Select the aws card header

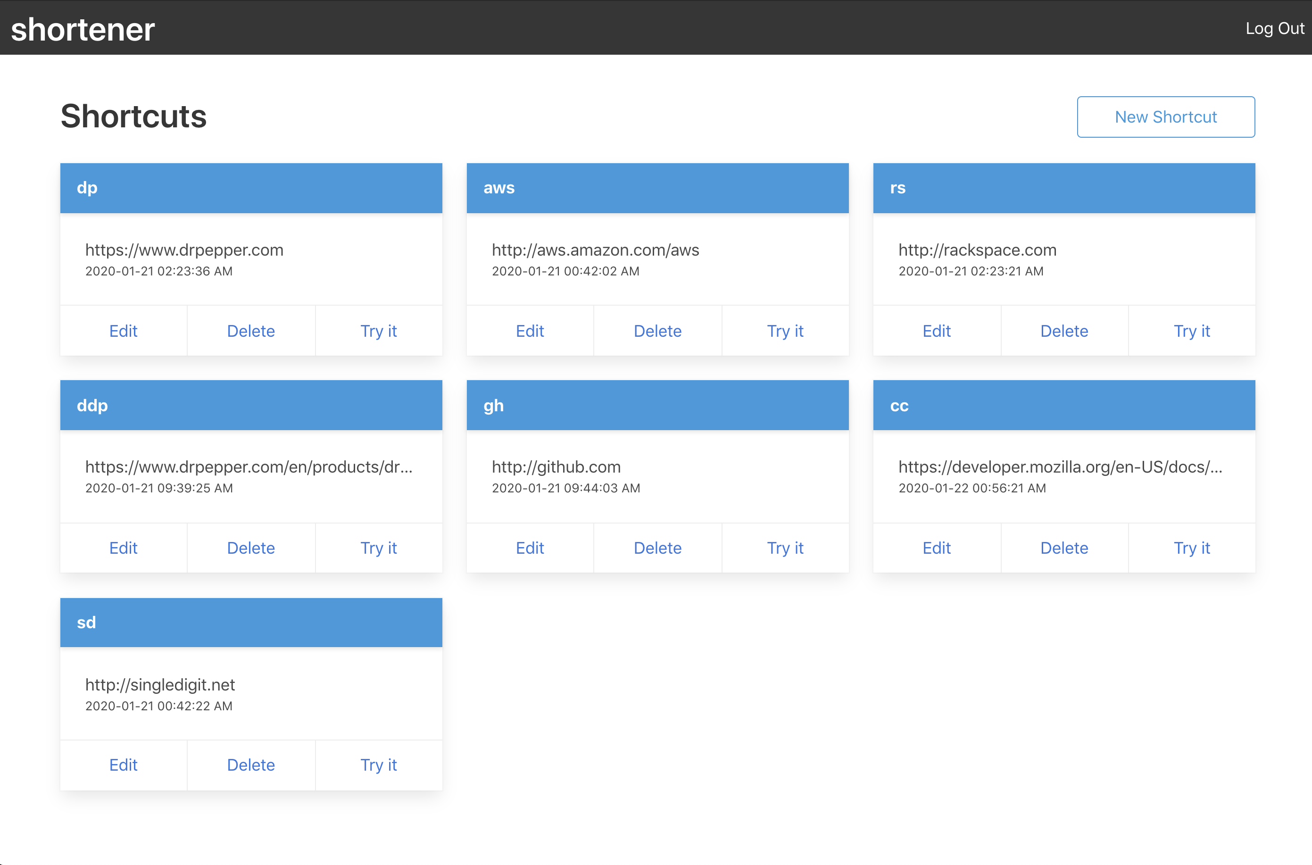[x=657, y=188]
